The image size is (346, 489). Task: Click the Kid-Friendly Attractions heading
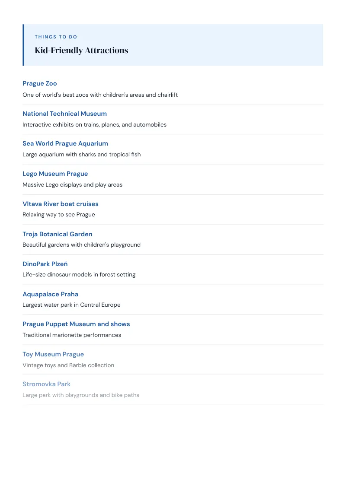click(x=81, y=51)
